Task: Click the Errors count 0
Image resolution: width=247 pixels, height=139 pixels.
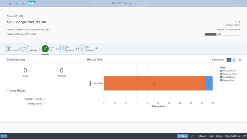Action: point(25,70)
